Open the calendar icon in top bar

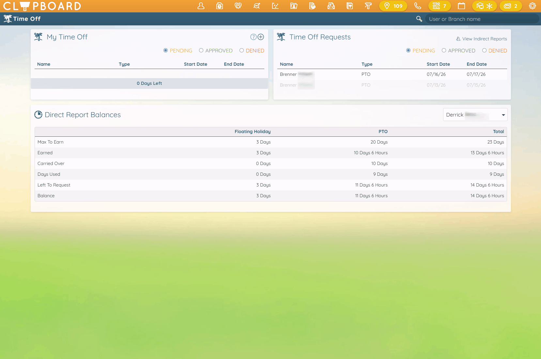click(x=461, y=6)
